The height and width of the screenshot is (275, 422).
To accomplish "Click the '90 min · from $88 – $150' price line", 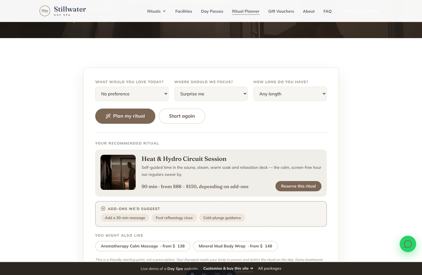I will pos(195,187).
